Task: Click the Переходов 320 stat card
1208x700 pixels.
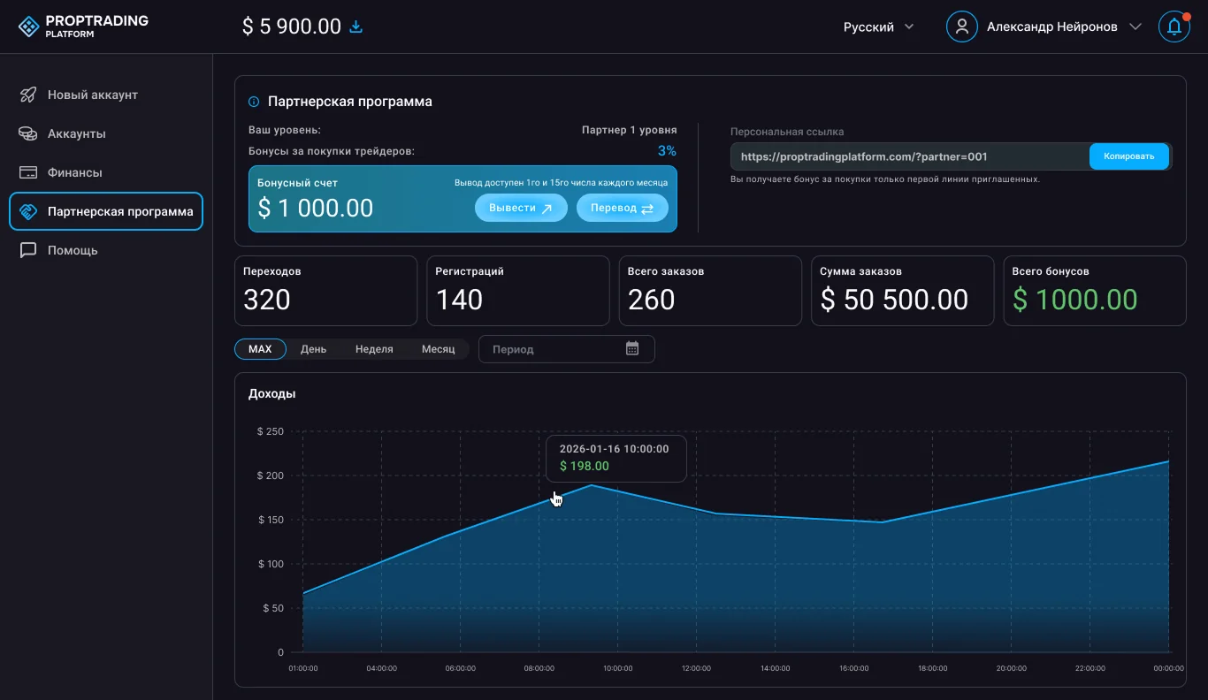Action: pos(325,291)
